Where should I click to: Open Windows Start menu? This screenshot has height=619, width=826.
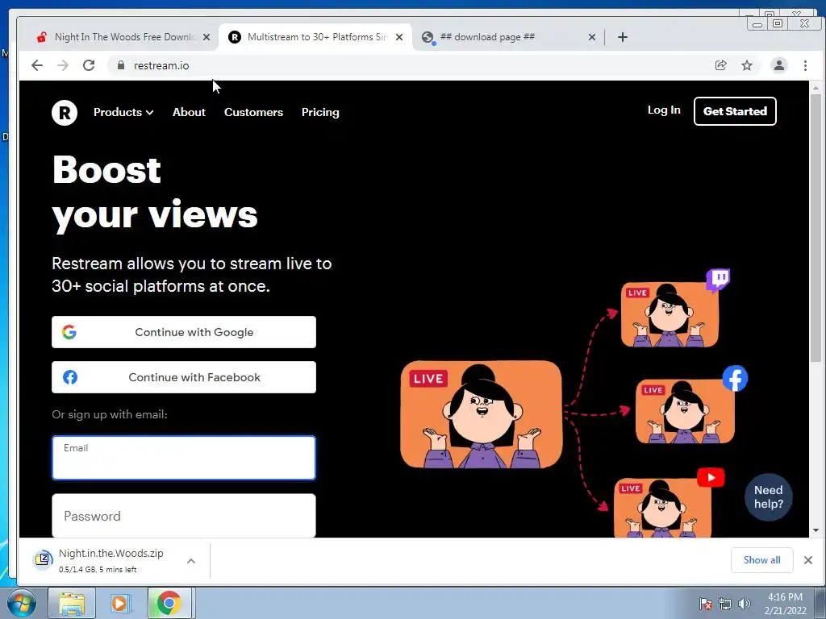[22, 603]
